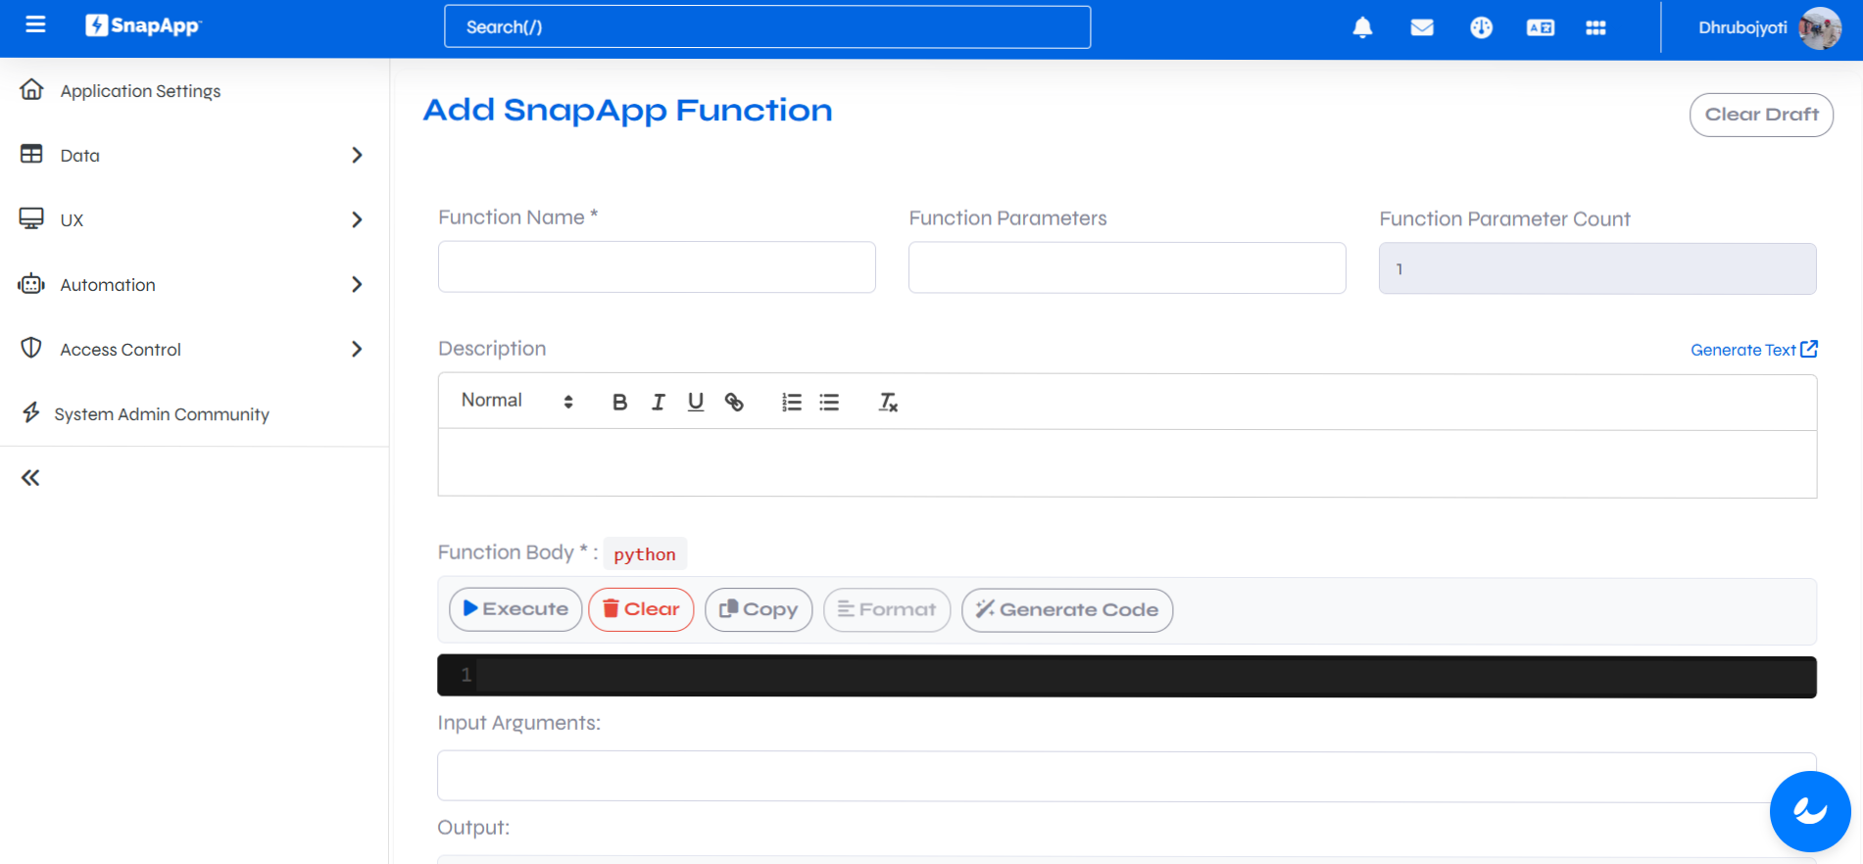Toggle italic formatting in description editor
Viewport: 1863px width, 864px height.
(658, 402)
